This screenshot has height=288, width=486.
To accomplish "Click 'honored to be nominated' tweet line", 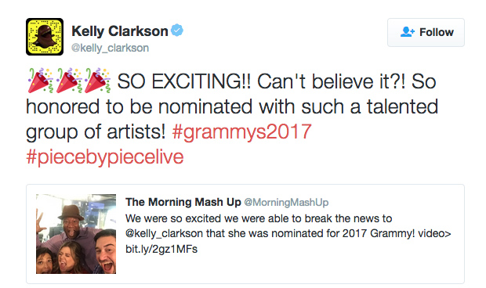I will click(232, 106).
